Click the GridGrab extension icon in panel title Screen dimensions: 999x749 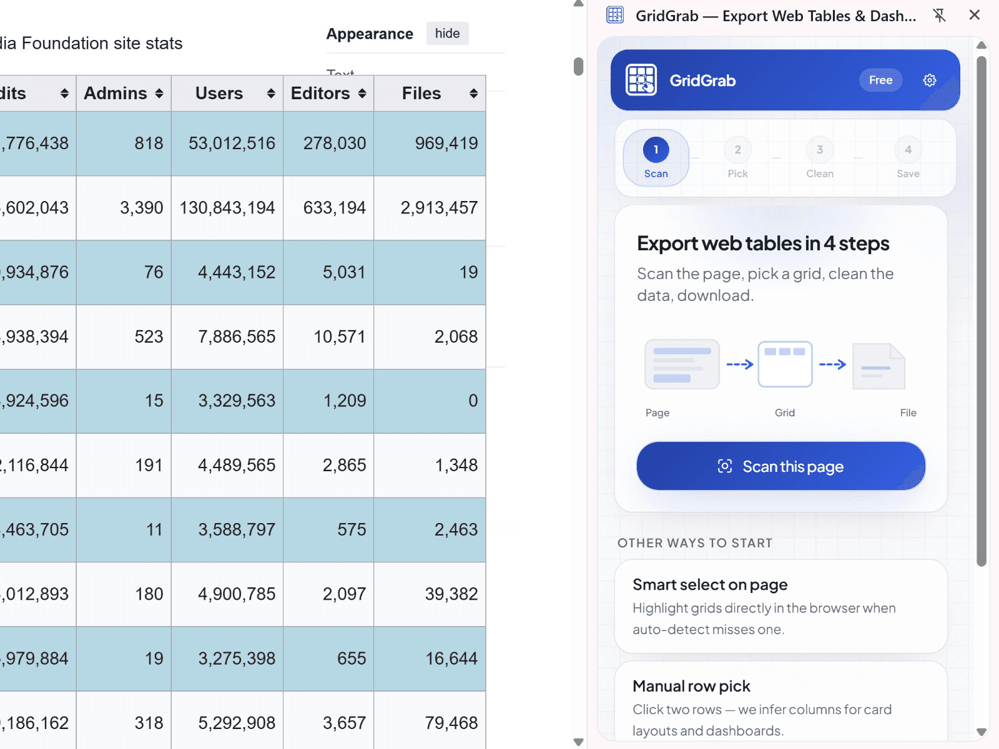pyautogui.click(x=615, y=15)
